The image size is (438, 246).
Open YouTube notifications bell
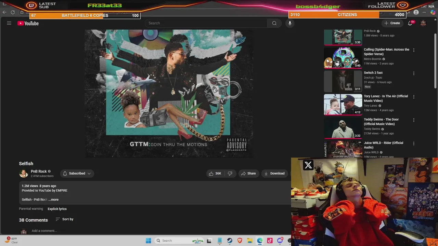(410, 23)
